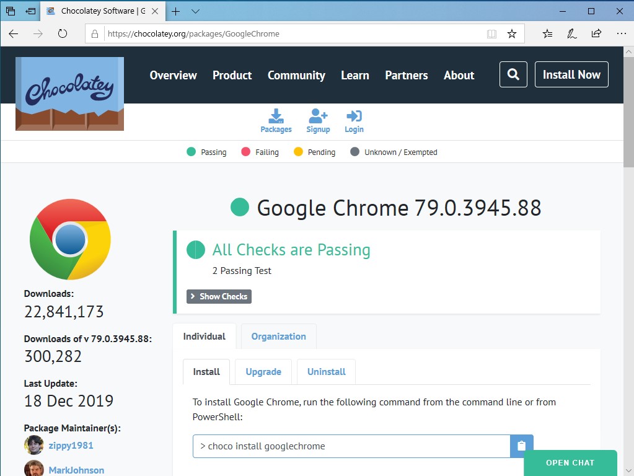Open the favorites hub icon
The width and height of the screenshot is (634, 476).
click(x=547, y=34)
